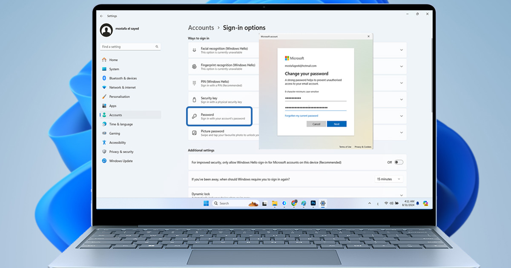Viewport: 511px width, 268px height.
Task: Click the Accounts breadcrumb link
Action: coord(201,28)
